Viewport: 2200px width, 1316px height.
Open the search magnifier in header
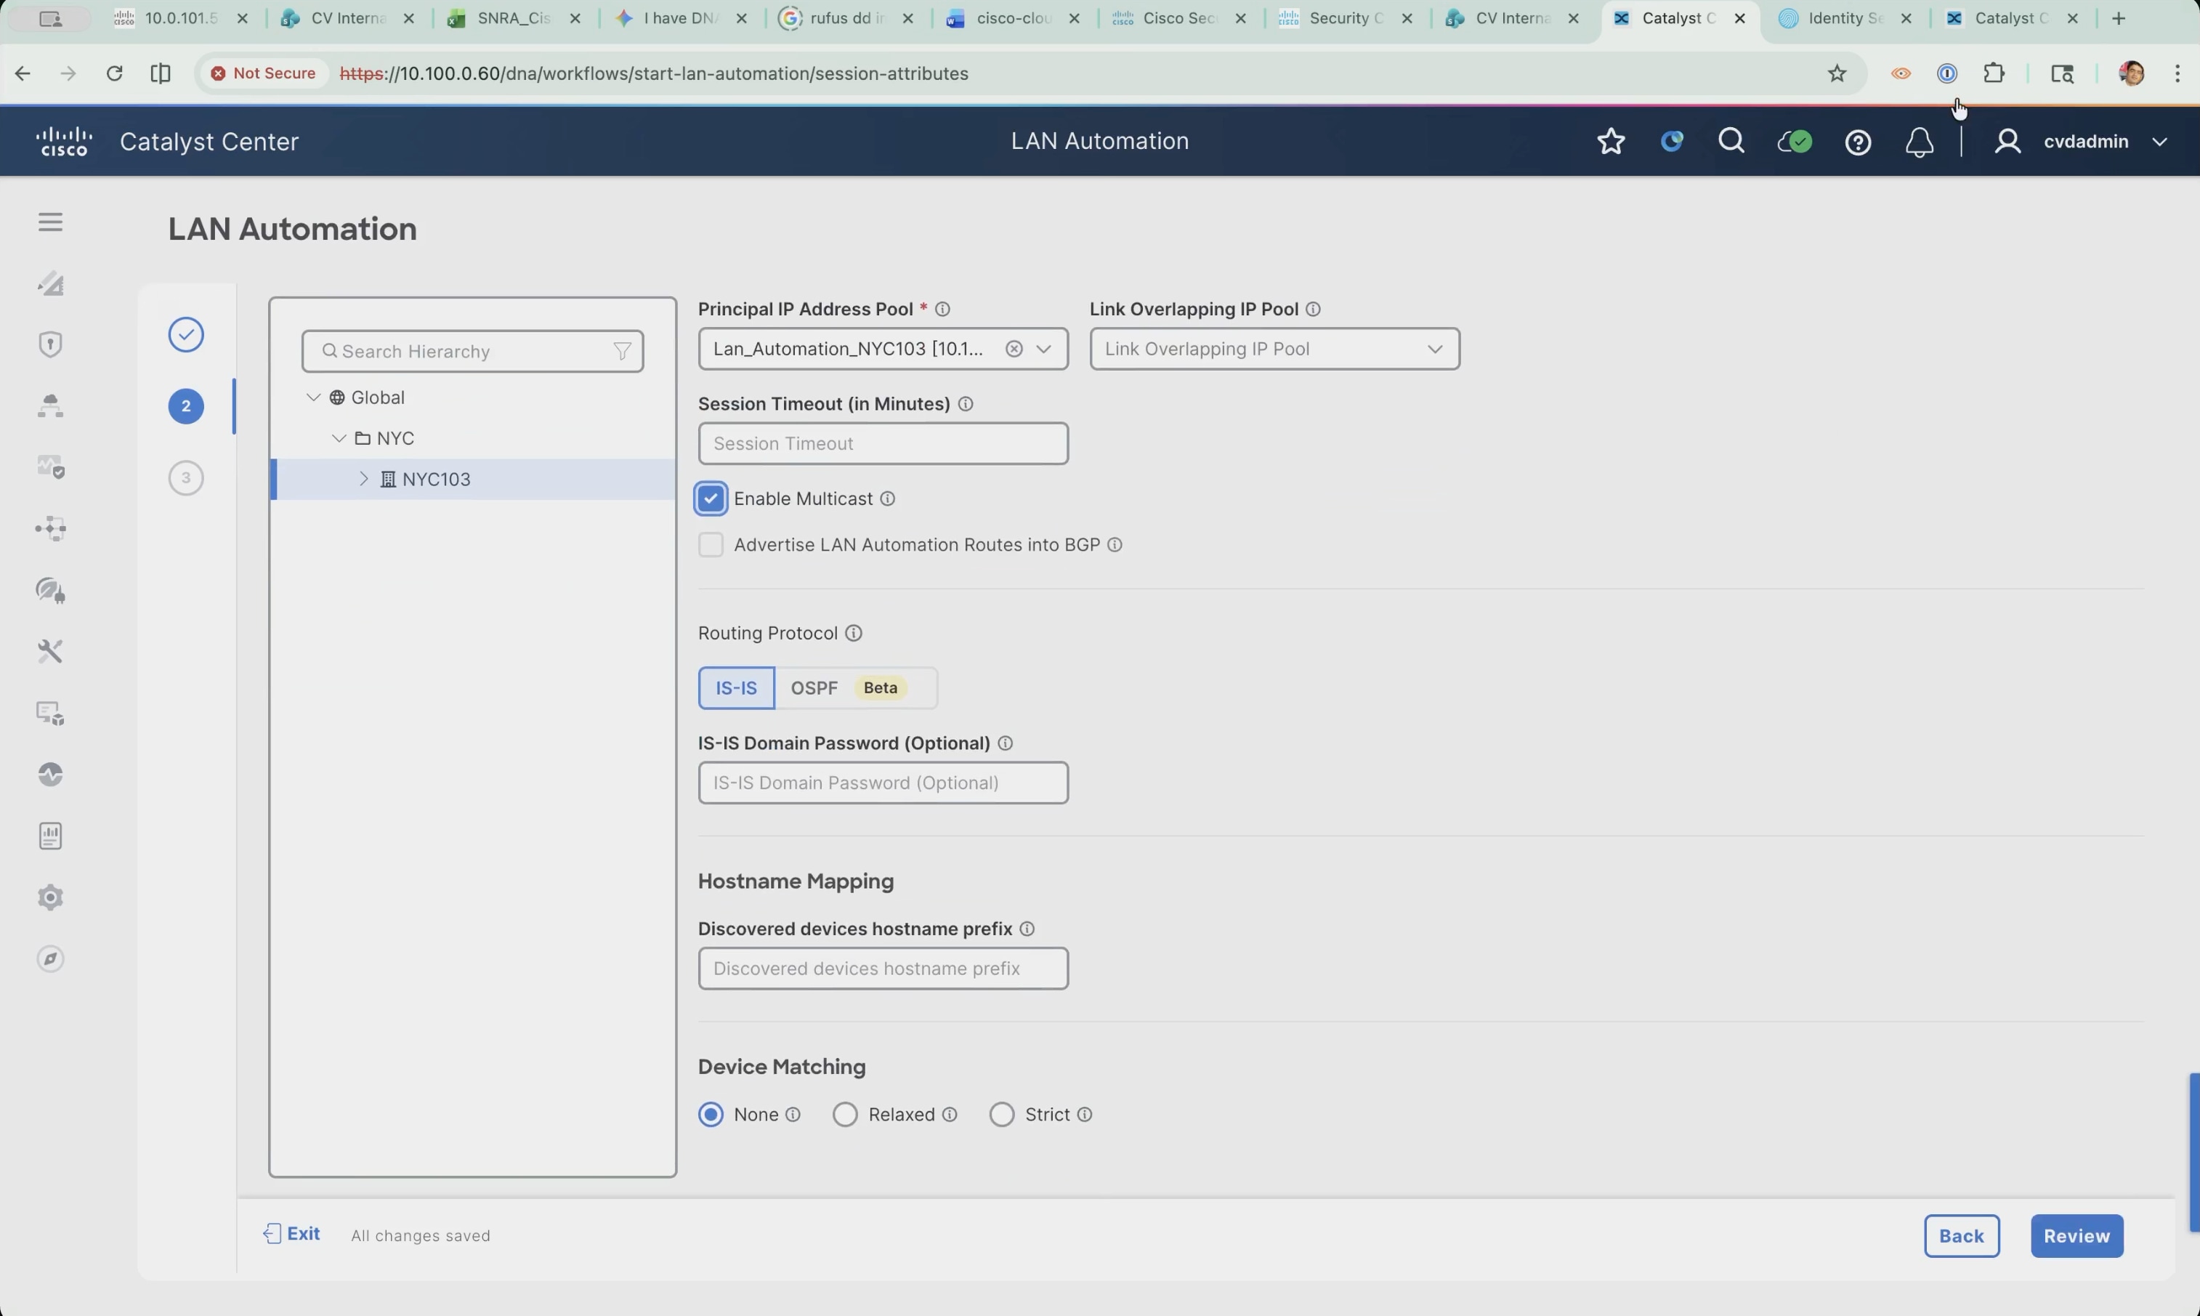pyautogui.click(x=1731, y=142)
